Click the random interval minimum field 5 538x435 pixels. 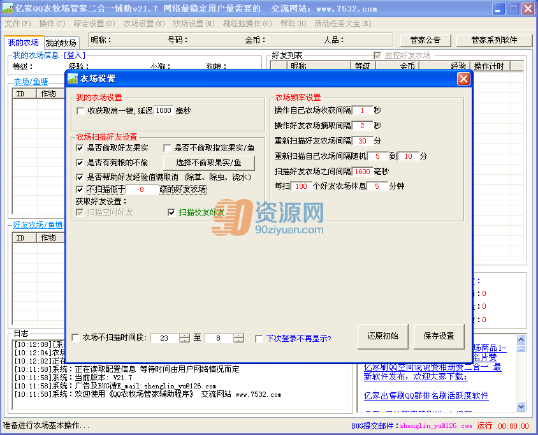click(377, 156)
